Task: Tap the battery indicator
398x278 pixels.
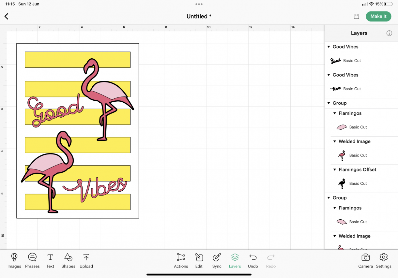Action: click(x=389, y=4)
